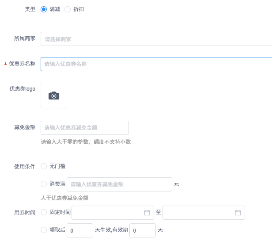Viewport: 272px width, 245px height.
Task: Click the camera icon to upload coupon logo
Action: coord(53,95)
